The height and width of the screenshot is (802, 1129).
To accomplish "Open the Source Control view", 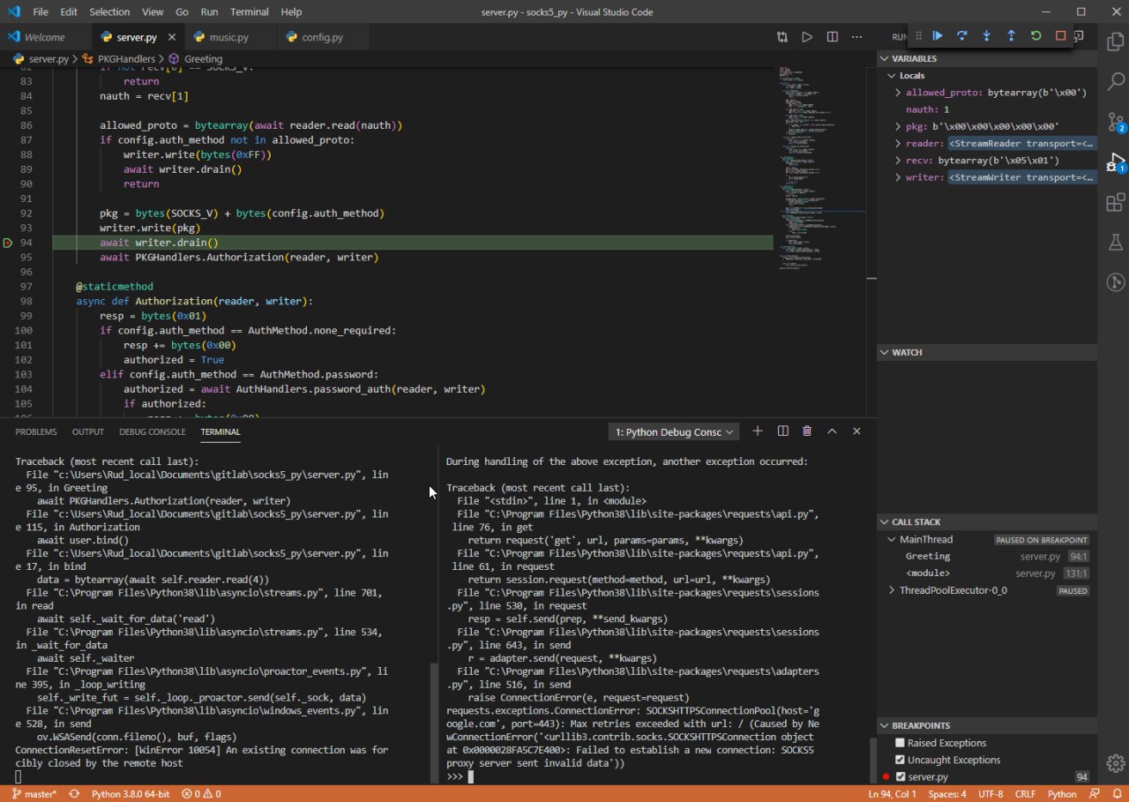I will 1115,122.
